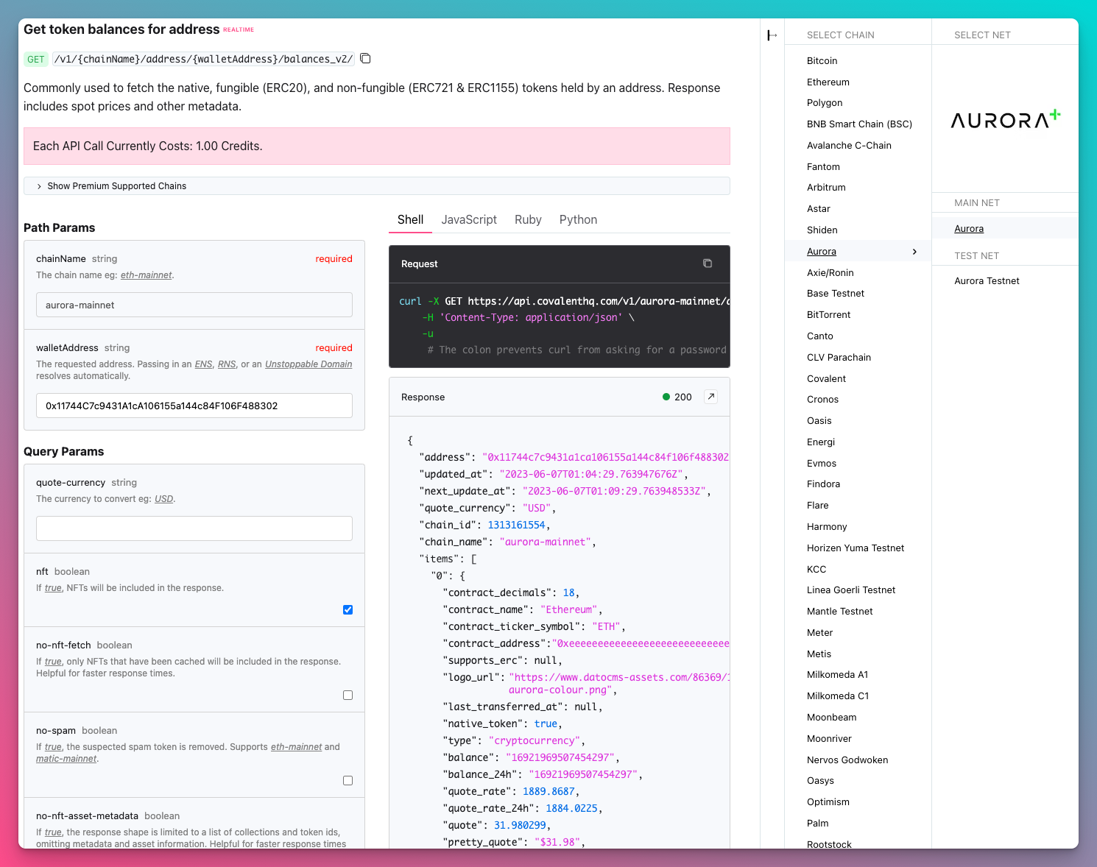1097x867 pixels.
Task: Expand the Aurora chain submenu arrow
Action: 915,252
